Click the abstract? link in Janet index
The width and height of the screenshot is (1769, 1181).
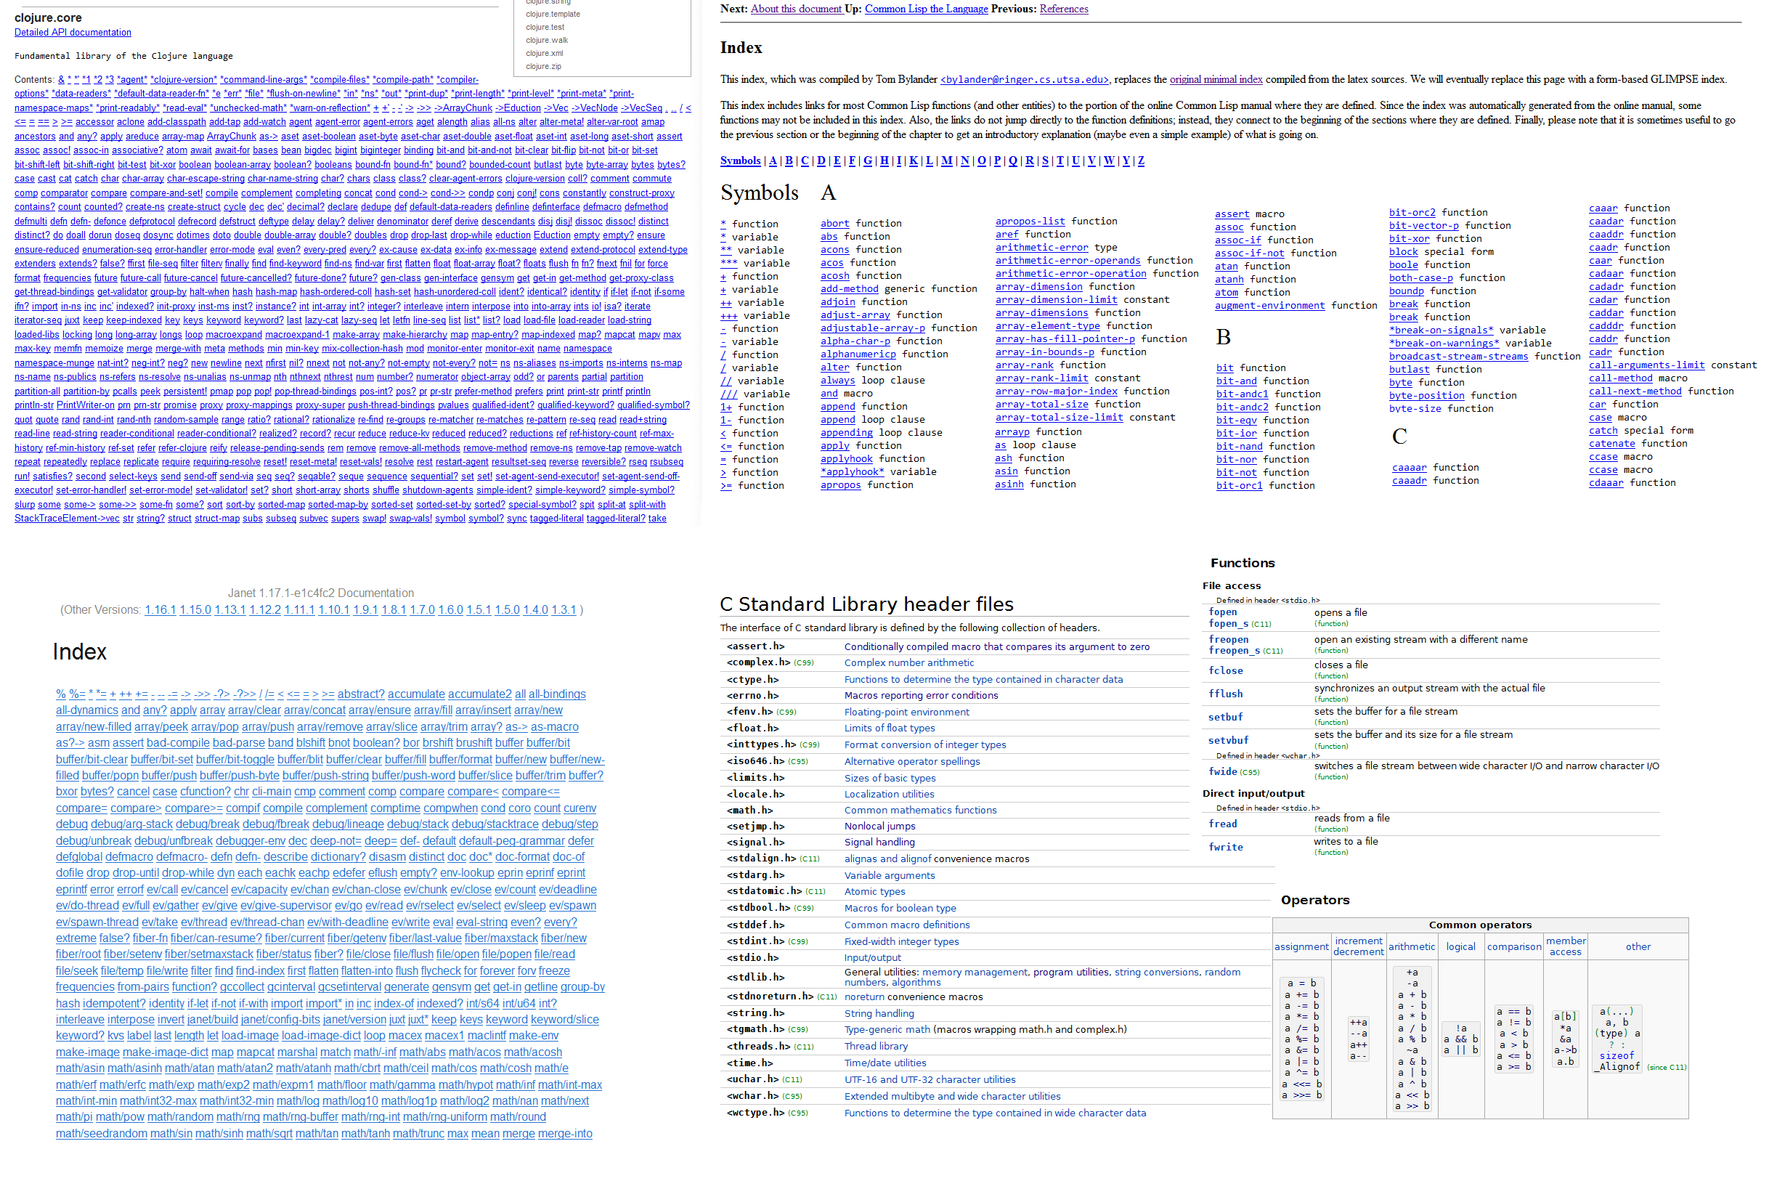coord(361,694)
